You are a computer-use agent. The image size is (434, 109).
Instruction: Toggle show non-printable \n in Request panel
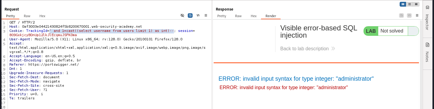198,15
